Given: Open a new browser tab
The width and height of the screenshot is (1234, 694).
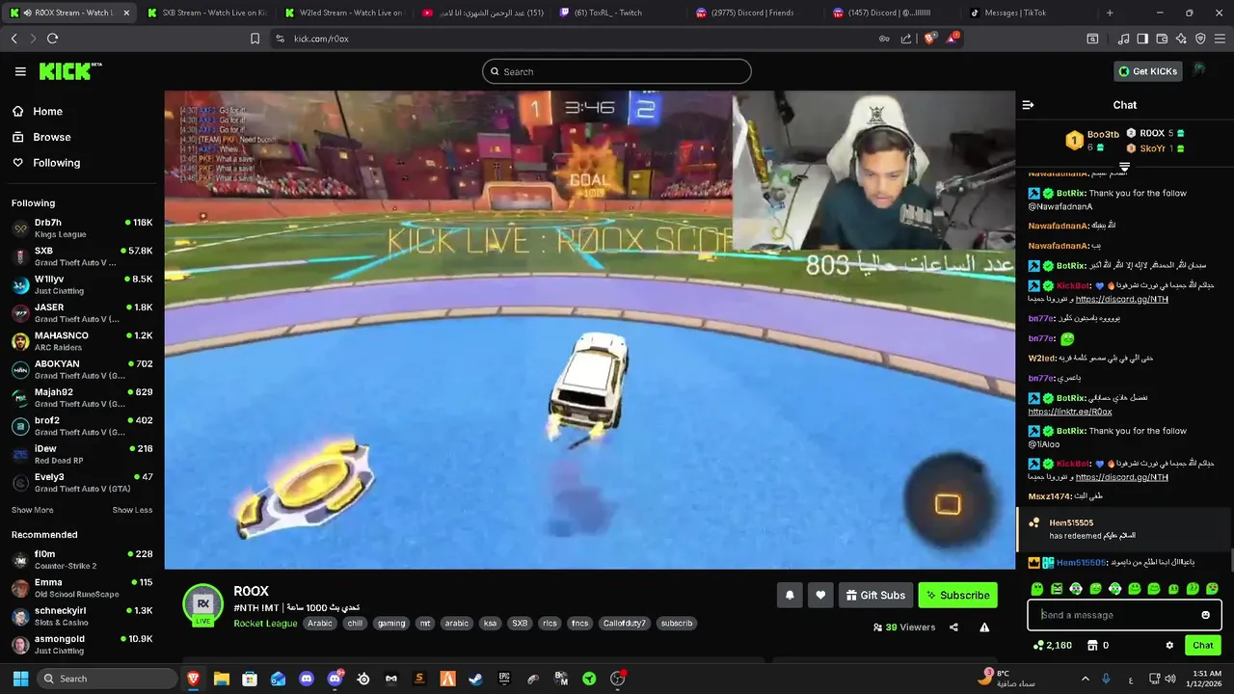Looking at the screenshot, I should [1110, 13].
